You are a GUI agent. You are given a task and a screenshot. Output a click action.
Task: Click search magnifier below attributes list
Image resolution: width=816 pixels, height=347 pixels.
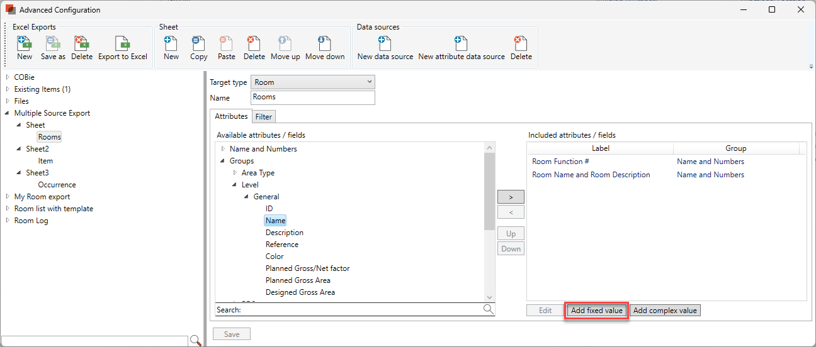pos(489,309)
